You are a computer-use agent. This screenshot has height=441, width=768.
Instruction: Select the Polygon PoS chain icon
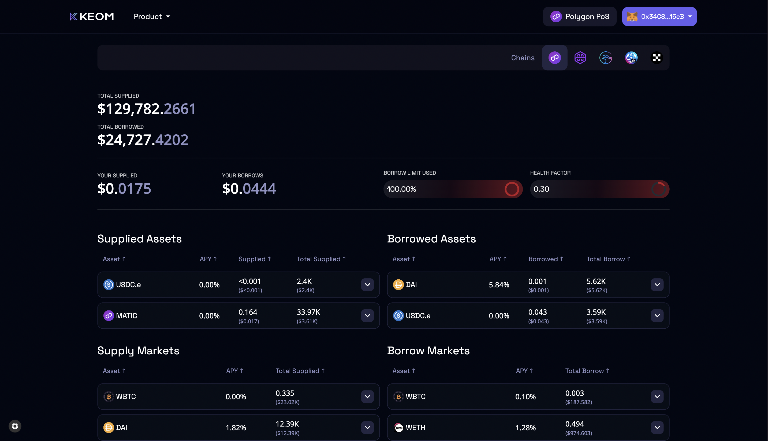554,58
